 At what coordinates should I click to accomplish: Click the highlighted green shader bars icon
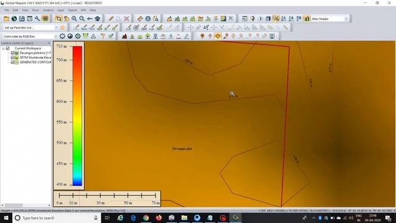point(307,19)
